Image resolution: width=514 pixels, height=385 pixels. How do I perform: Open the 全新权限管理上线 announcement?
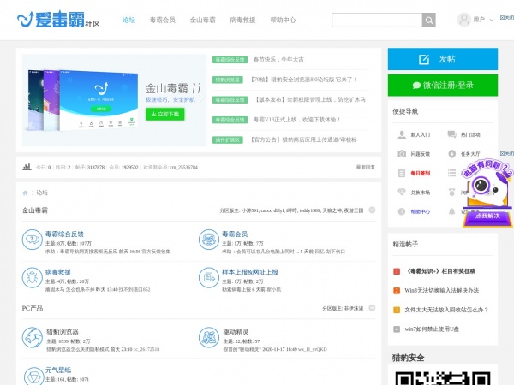pyautogui.click(x=309, y=99)
